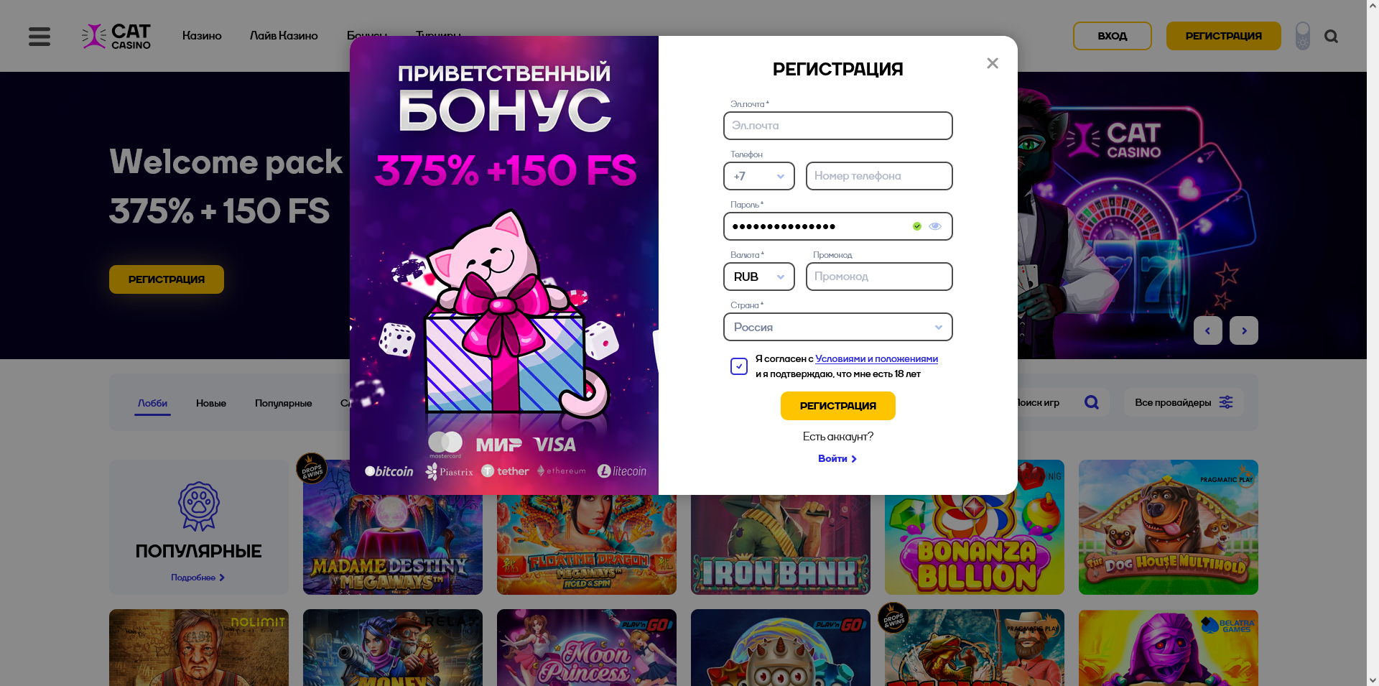The width and height of the screenshot is (1379, 686).
Task: Click the previous banner slide arrow
Action: point(1208,330)
